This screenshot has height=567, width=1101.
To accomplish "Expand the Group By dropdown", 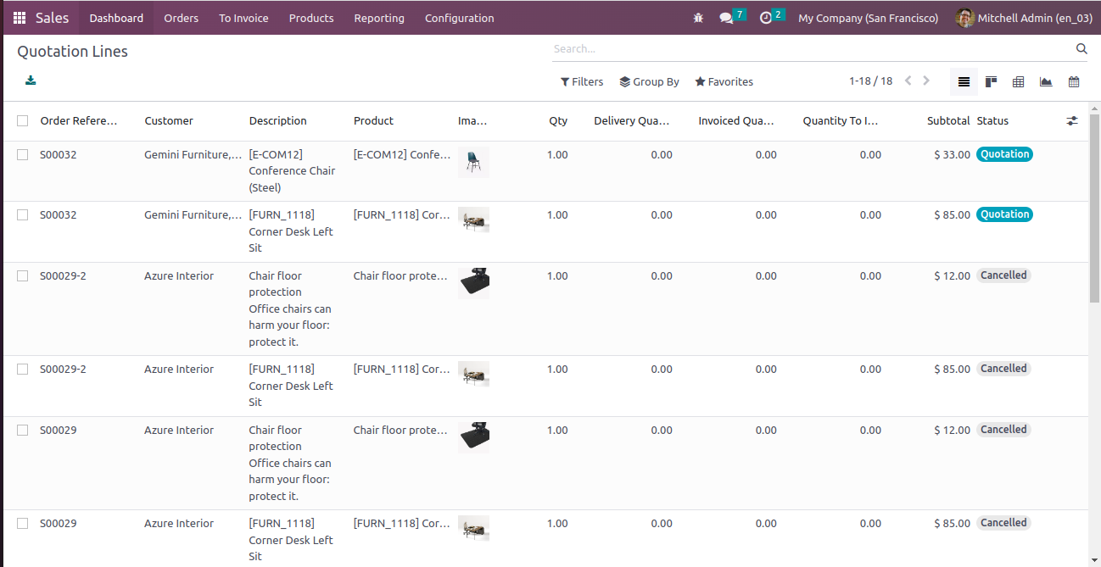I will click(x=650, y=82).
